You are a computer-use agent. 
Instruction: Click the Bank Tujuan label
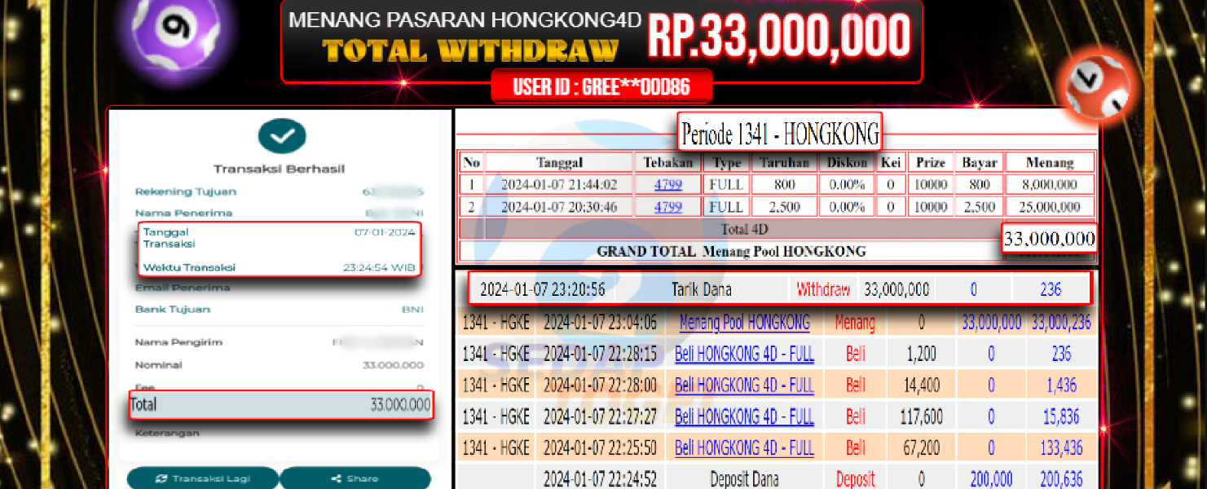tap(173, 310)
